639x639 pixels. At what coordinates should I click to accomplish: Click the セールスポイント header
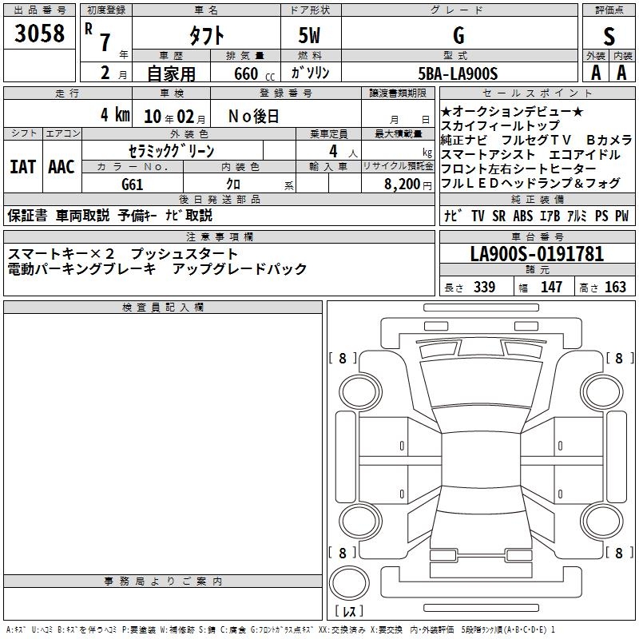tap(537, 93)
